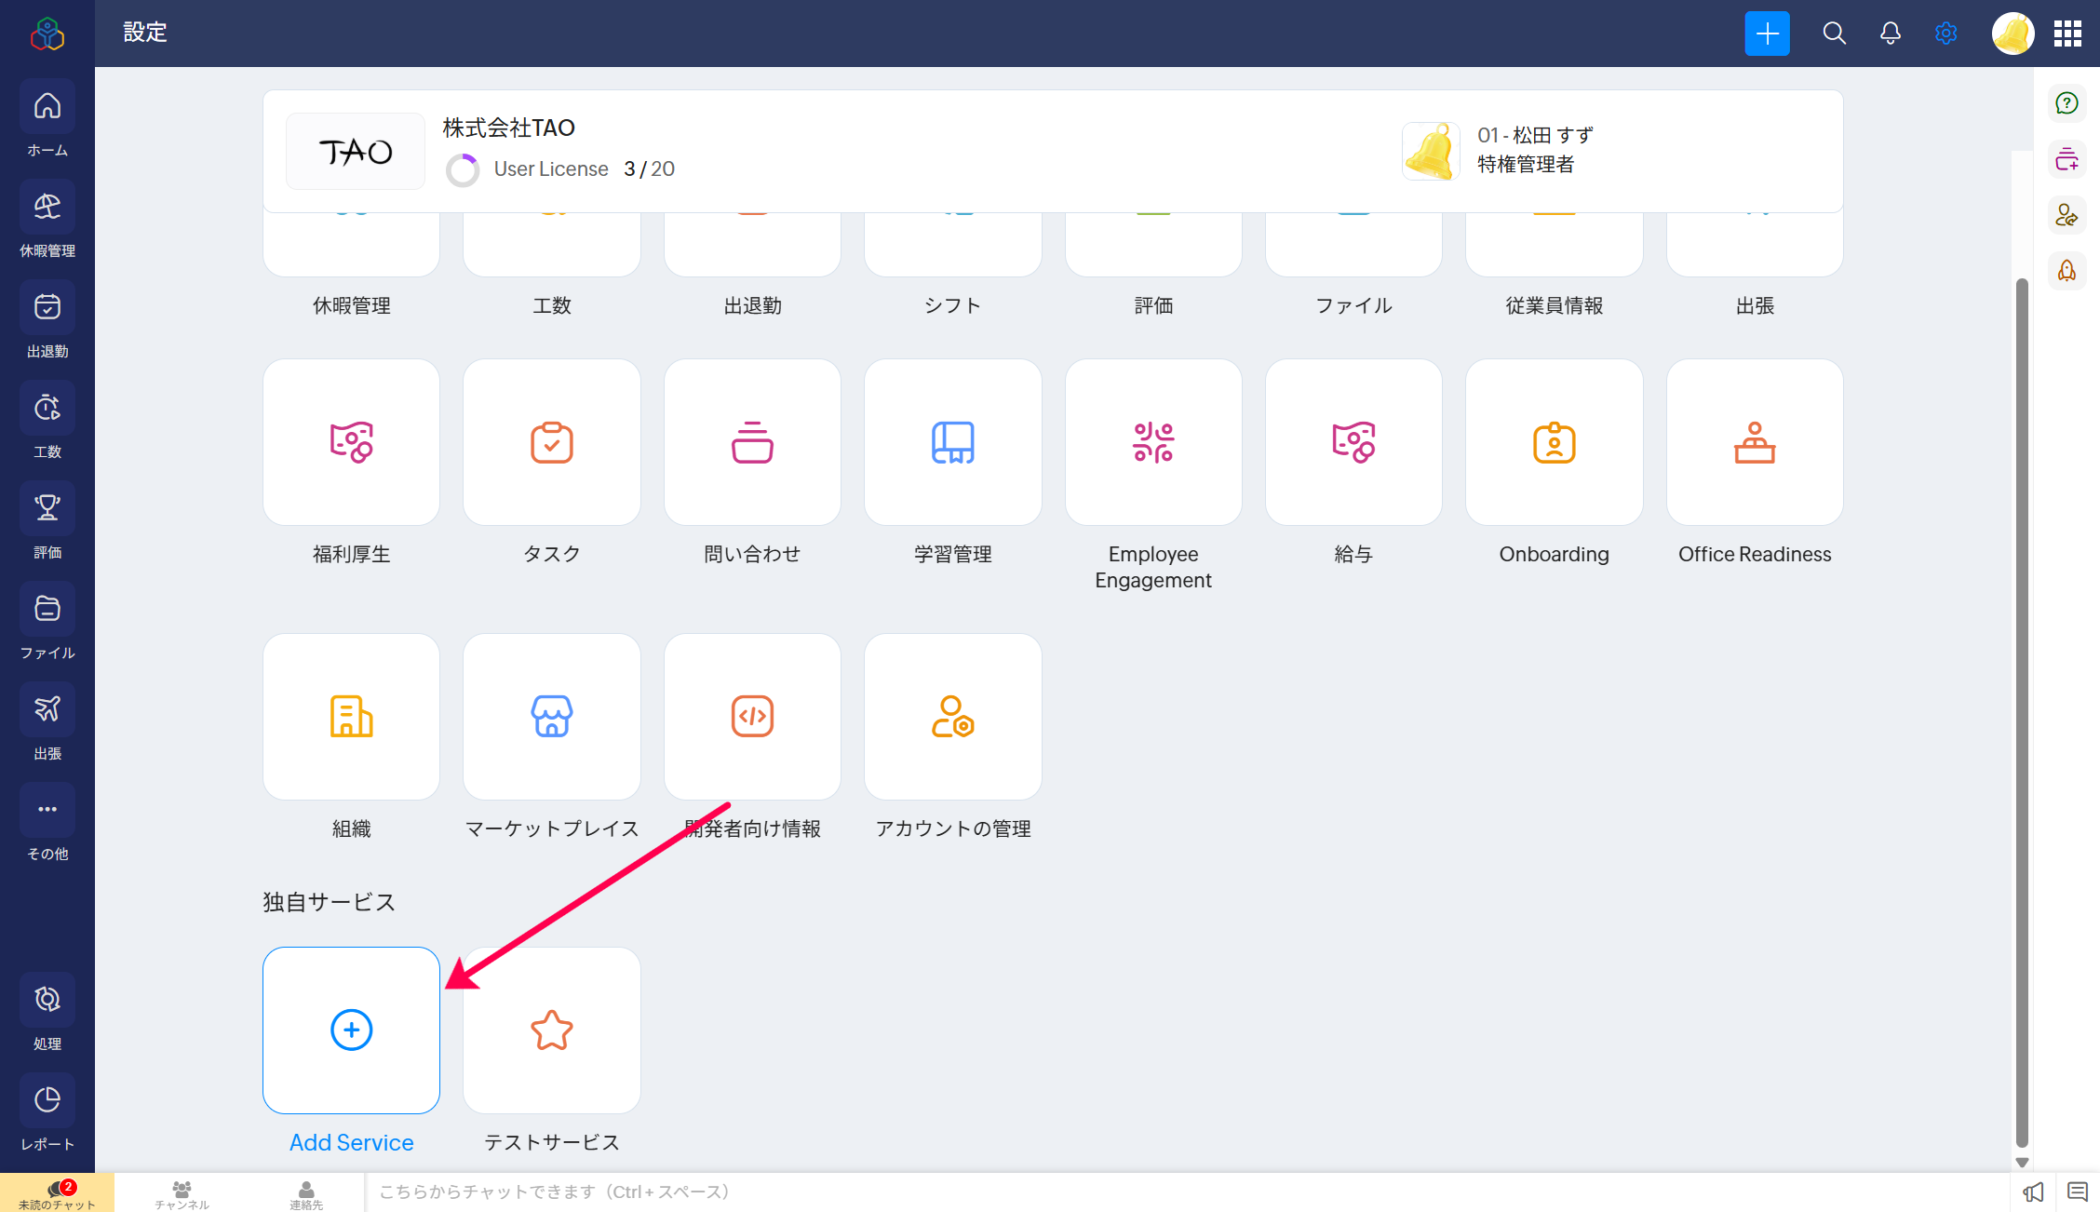Open the アカウントの管理 settings tile
Screen dimensions: 2100x1212
pyautogui.click(x=952, y=717)
